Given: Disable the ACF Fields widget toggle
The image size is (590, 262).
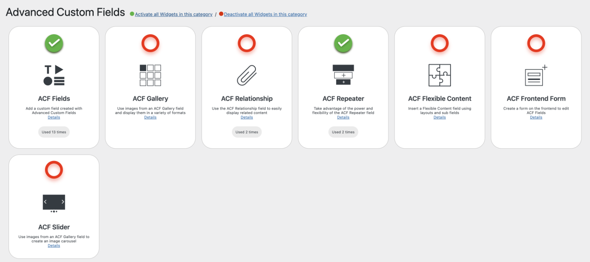Looking at the screenshot, I should [54, 43].
